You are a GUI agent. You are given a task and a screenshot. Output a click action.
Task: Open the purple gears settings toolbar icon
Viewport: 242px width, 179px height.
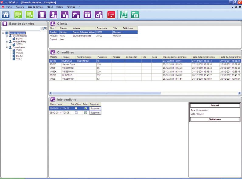click(99, 15)
